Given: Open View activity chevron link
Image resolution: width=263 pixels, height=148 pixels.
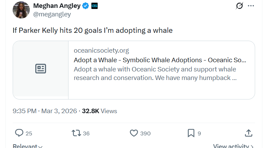Looking at the screenshot, I should point(233,146).
